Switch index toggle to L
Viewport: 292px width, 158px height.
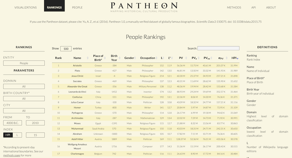(x=17, y=135)
